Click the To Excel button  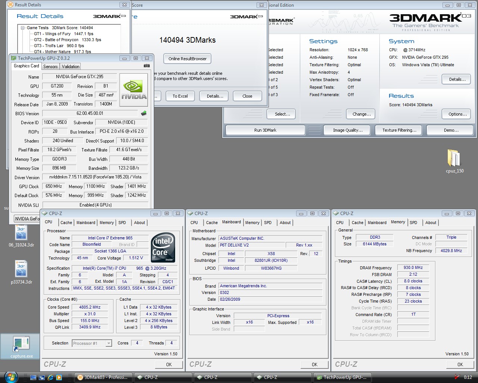(x=180, y=96)
